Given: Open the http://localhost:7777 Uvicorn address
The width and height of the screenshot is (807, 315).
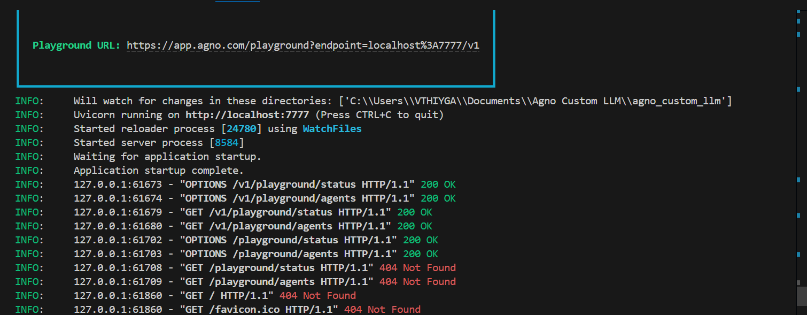Looking at the screenshot, I should pyautogui.click(x=247, y=115).
